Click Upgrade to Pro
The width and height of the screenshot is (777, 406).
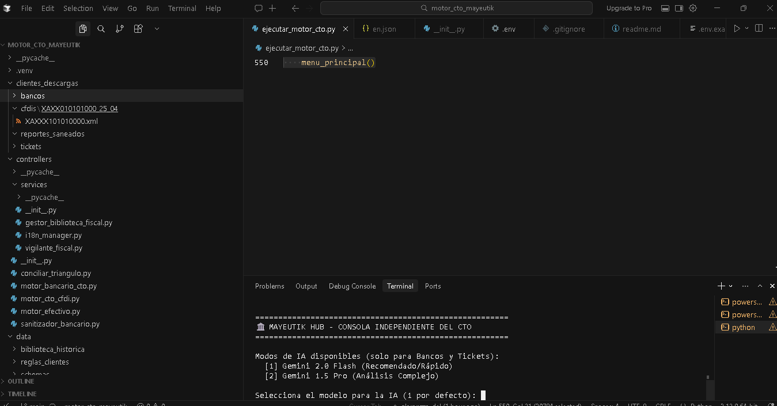(629, 8)
